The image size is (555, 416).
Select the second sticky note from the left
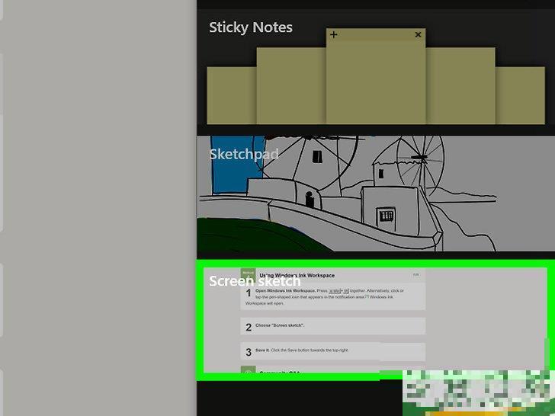[x=290, y=85]
